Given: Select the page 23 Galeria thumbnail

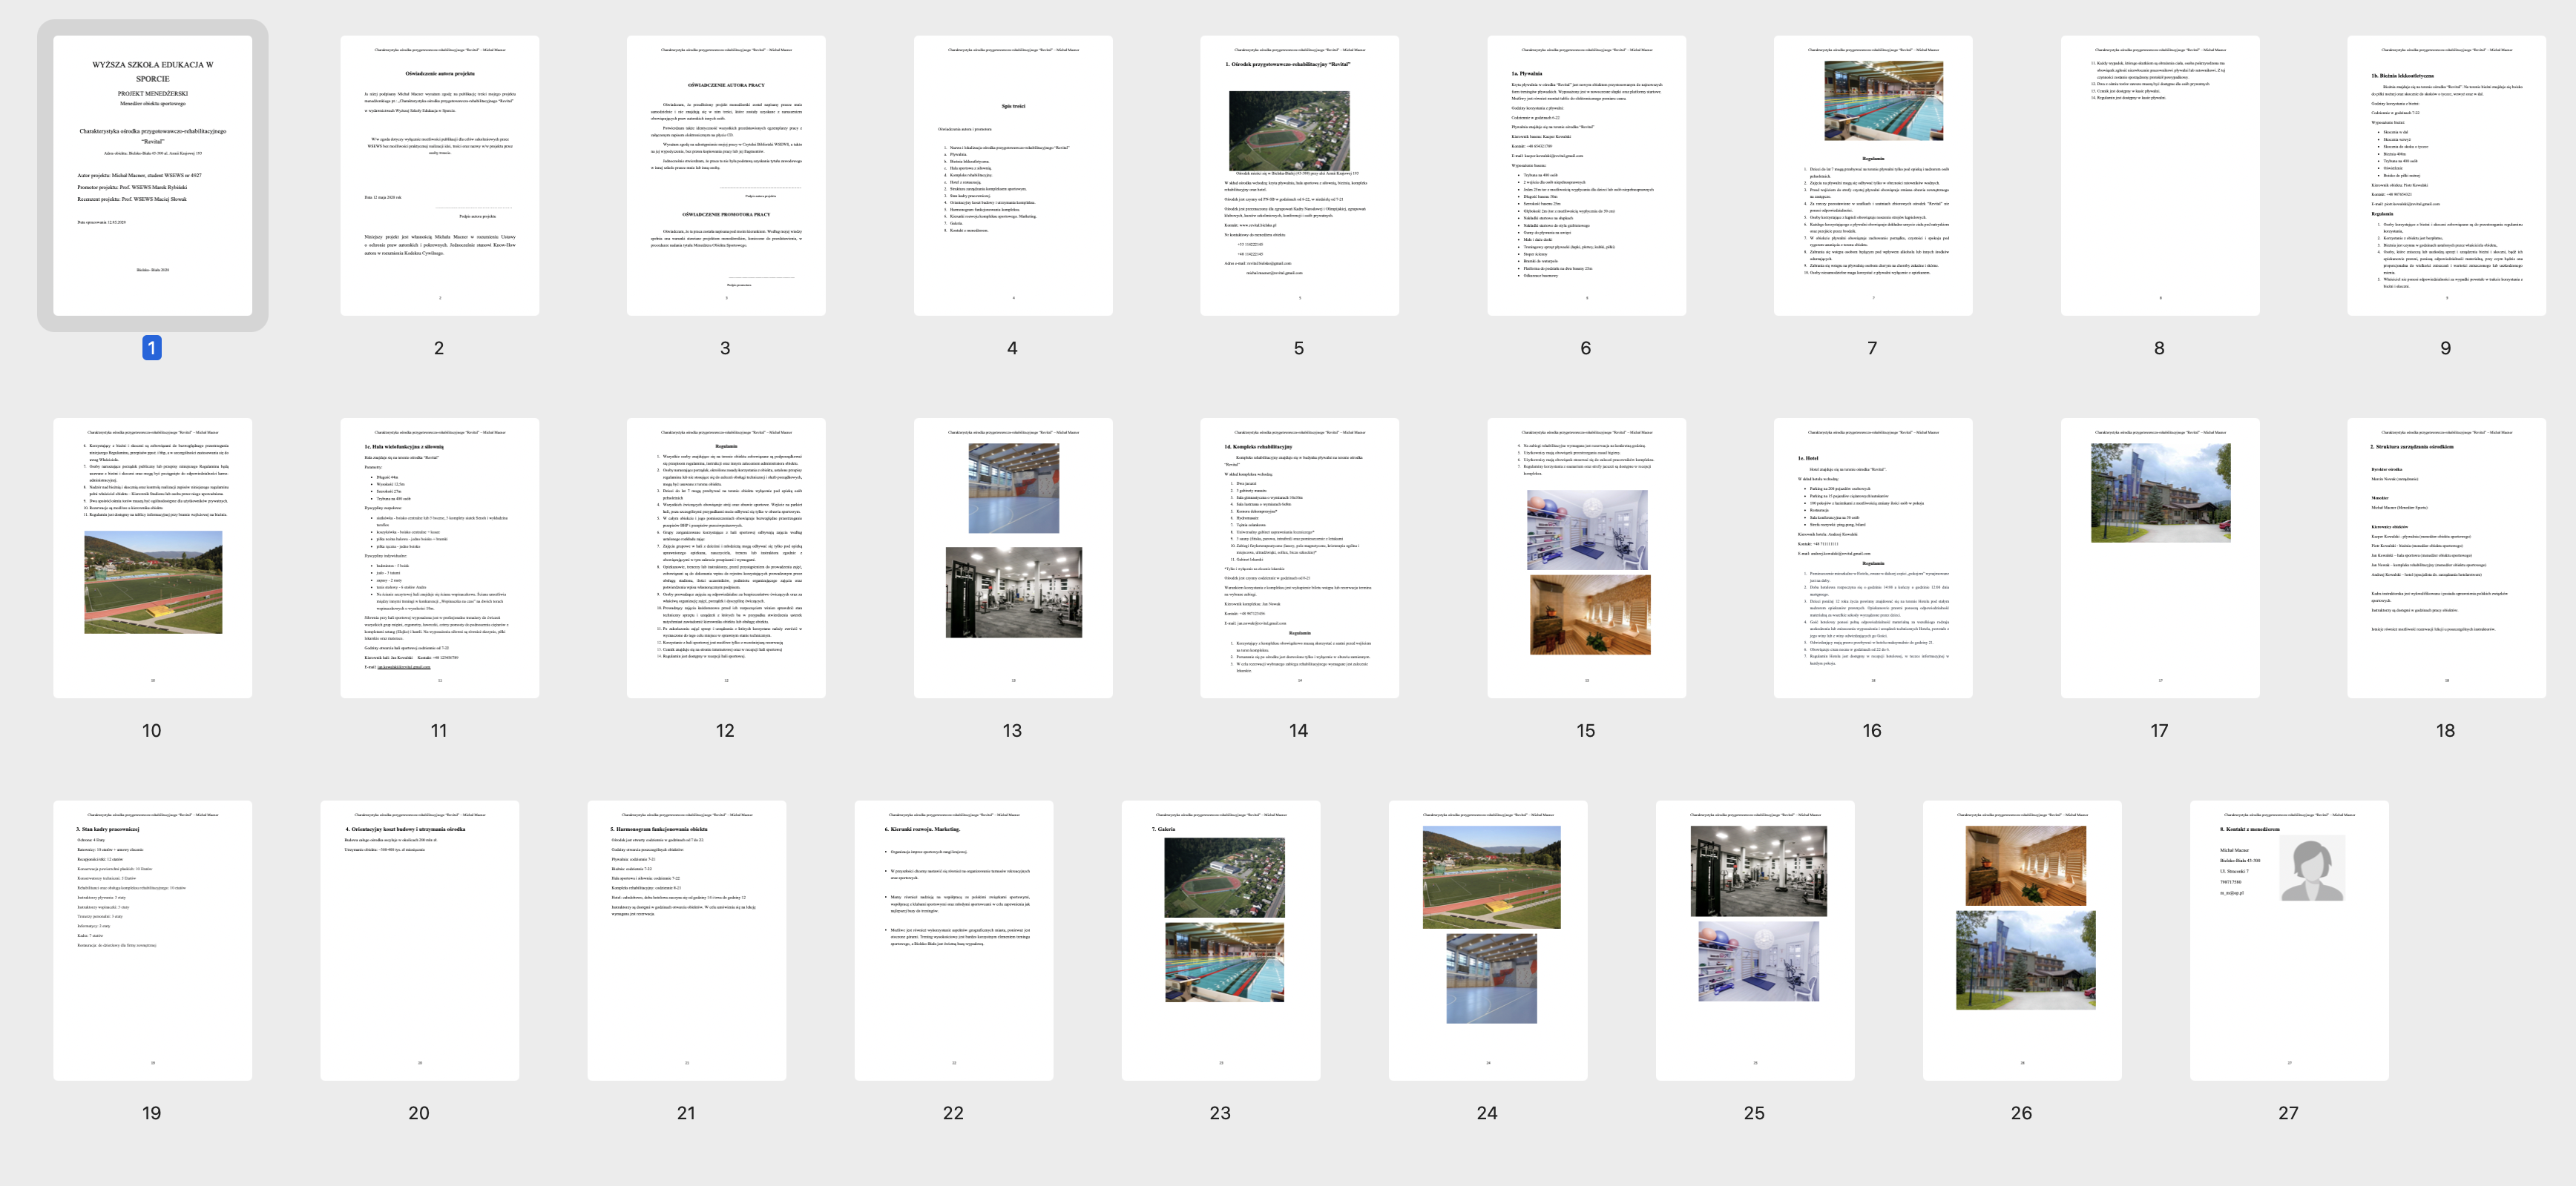Looking at the screenshot, I should (1220, 939).
